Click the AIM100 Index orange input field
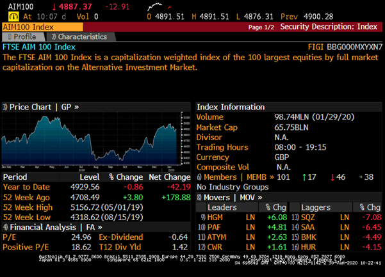This screenshot has width=385, height=277. (42, 27)
